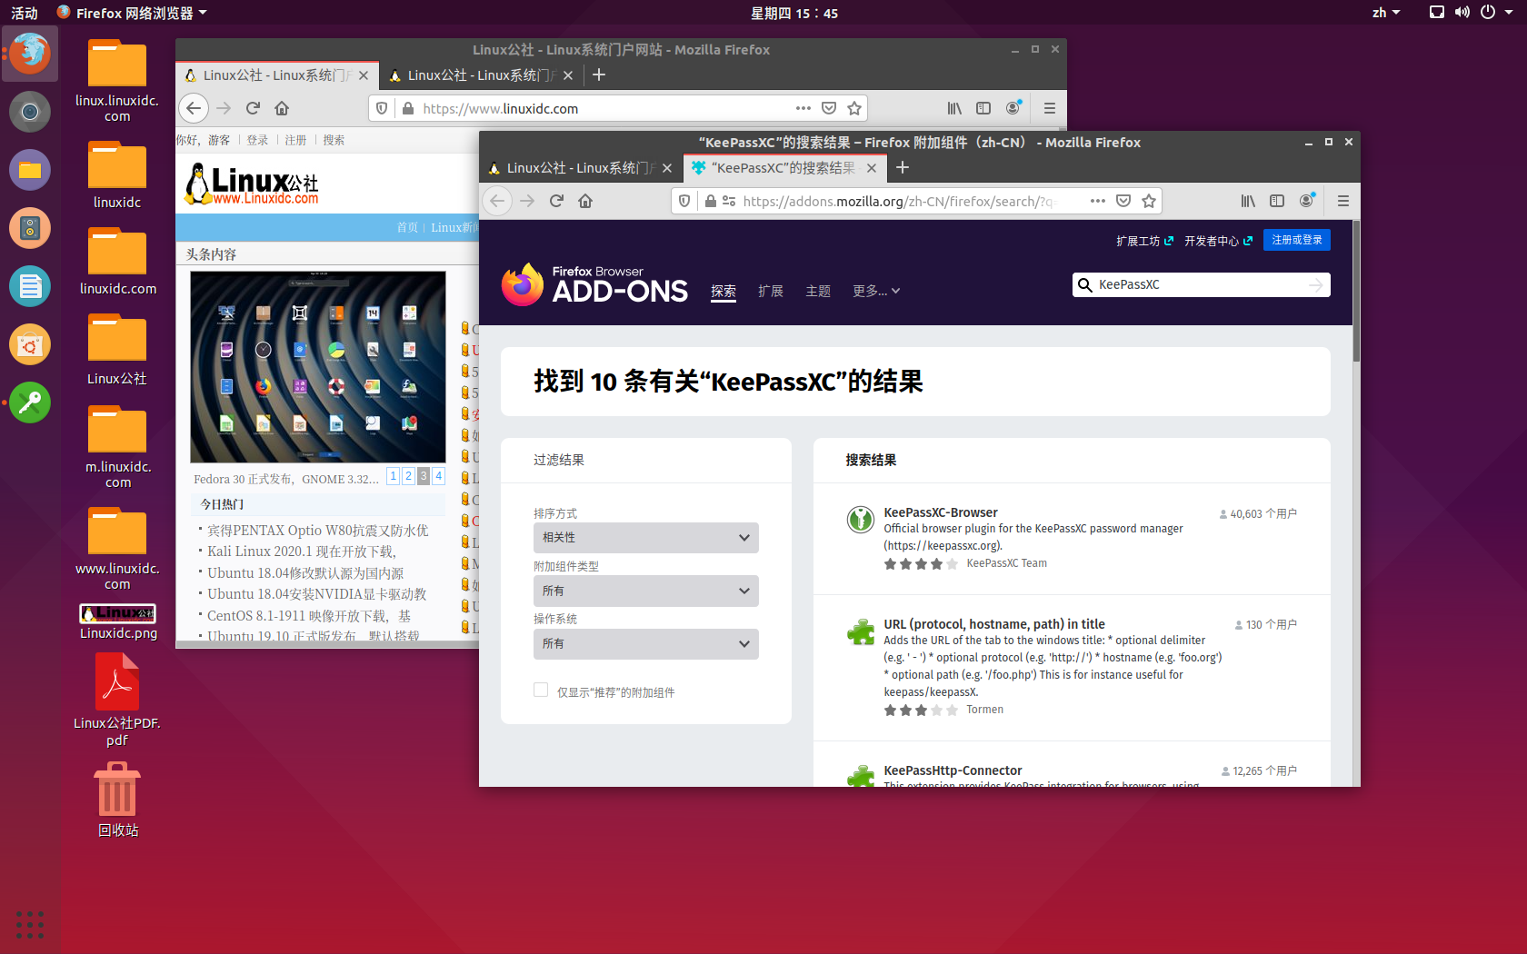Reload the add-ons page
Image resolution: width=1527 pixels, height=954 pixels.
tap(555, 201)
